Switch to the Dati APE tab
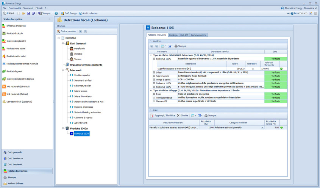The width and height of the screenshot is (320, 188). [x=184, y=35]
